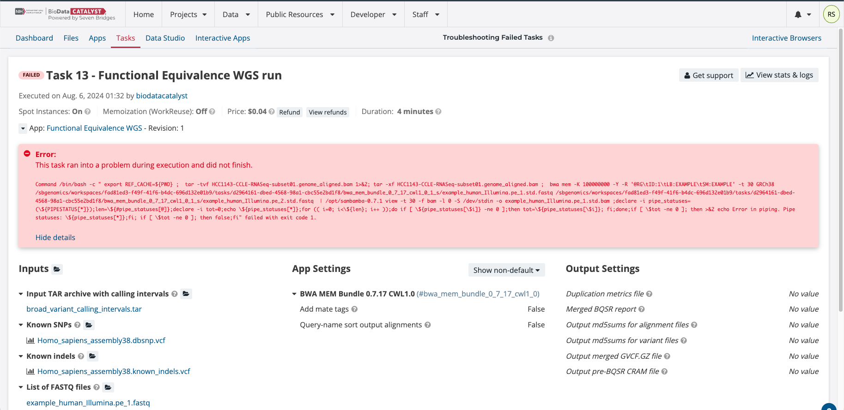Open Show non-default dropdown
This screenshot has width=844, height=410.
click(506, 270)
